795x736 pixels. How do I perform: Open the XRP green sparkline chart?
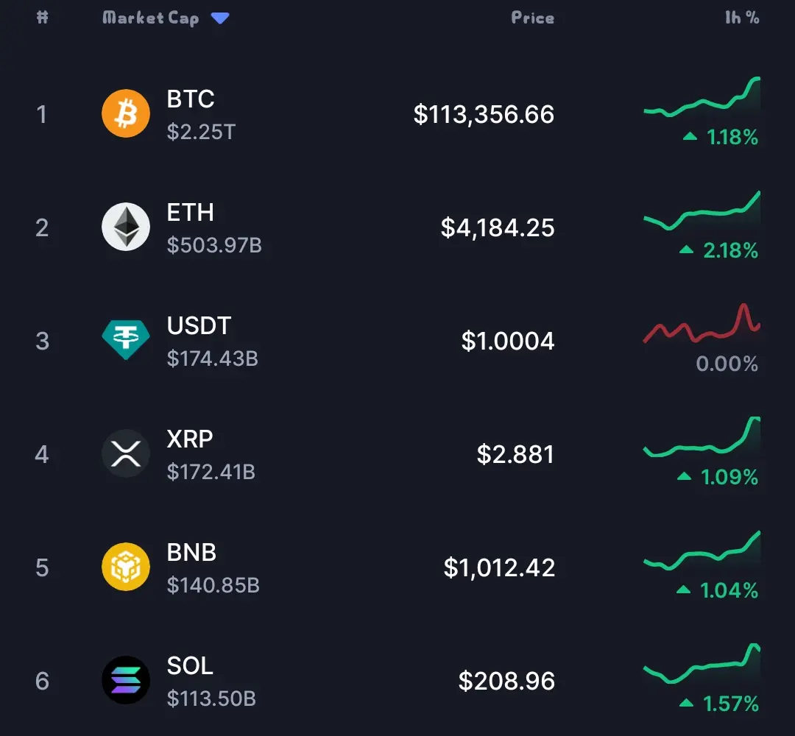[x=702, y=436]
